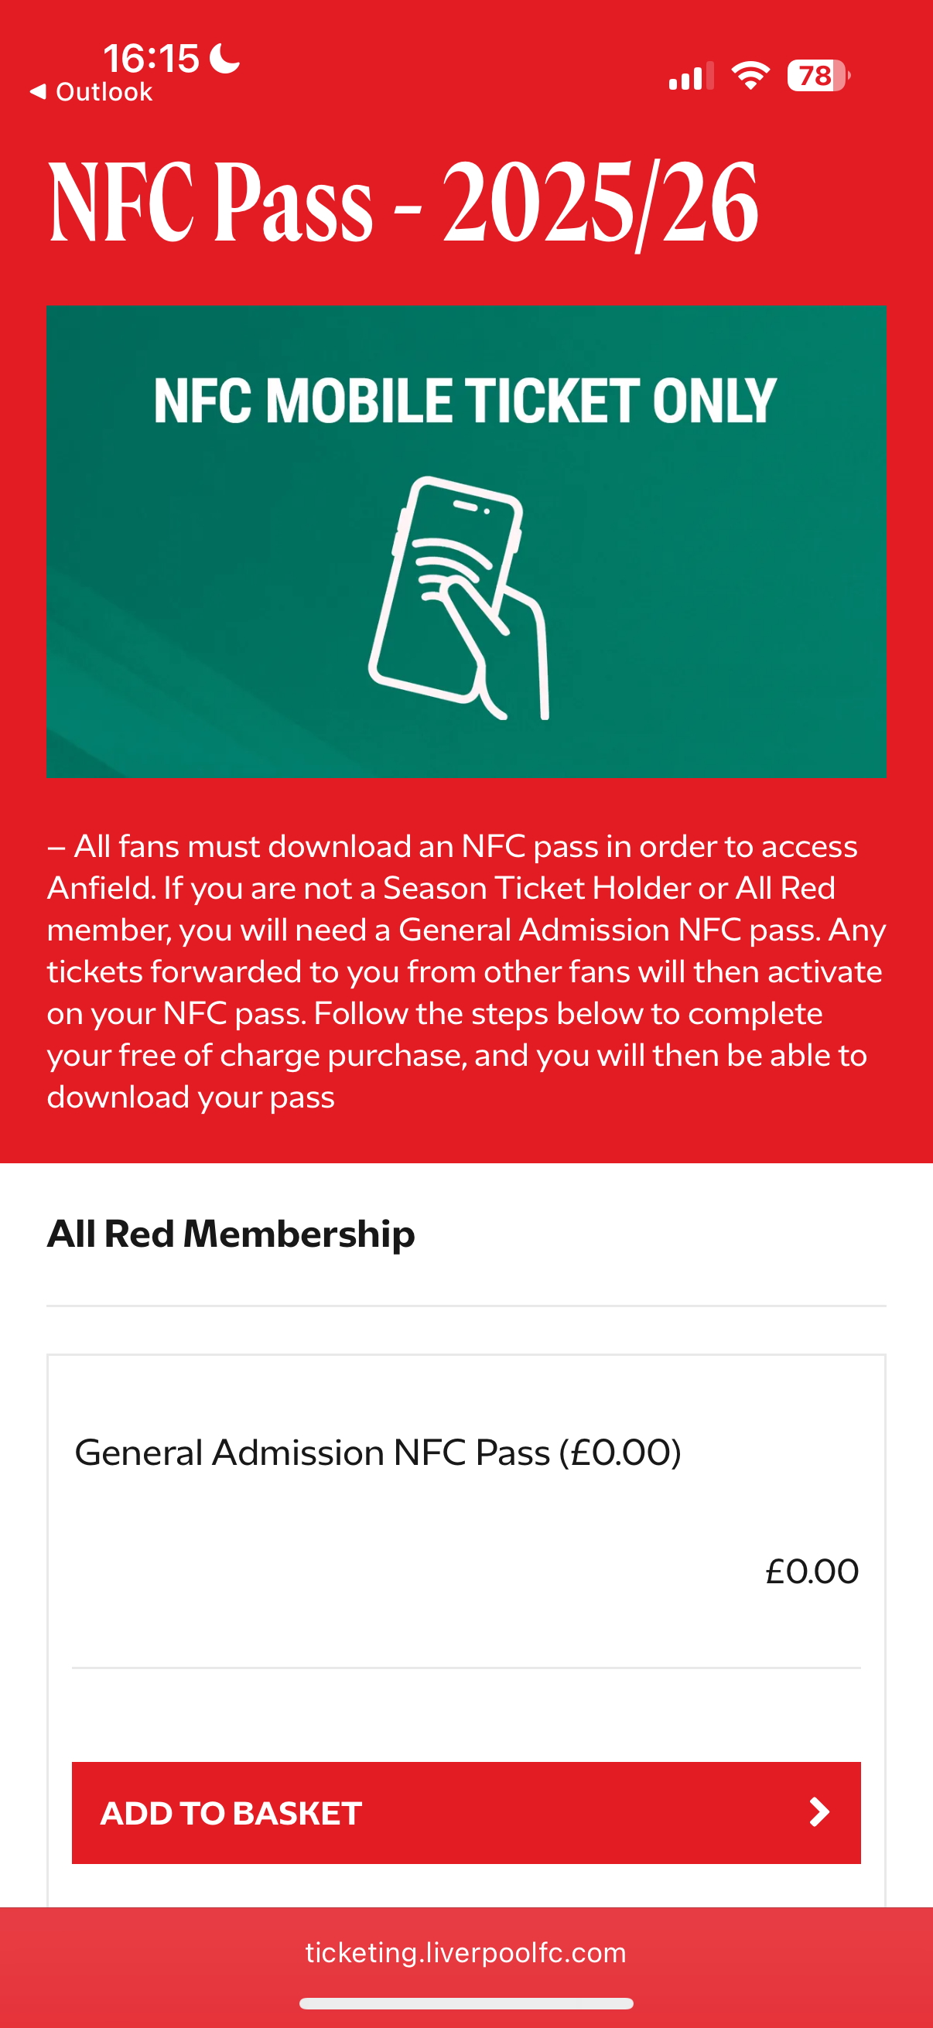Tap the battery indicator showing 78
The width and height of the screenshot is (933, 2028).
point(819,76)
